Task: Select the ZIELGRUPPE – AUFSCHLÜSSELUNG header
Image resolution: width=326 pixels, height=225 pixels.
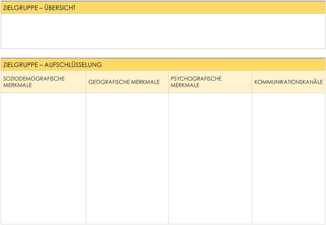Action: [163, 65]
